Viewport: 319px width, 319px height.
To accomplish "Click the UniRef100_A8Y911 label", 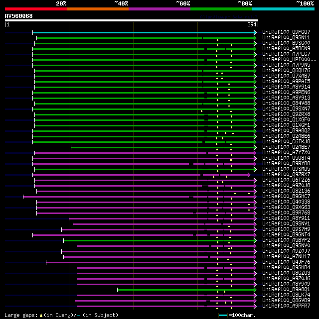I will [x=286, y=218].
